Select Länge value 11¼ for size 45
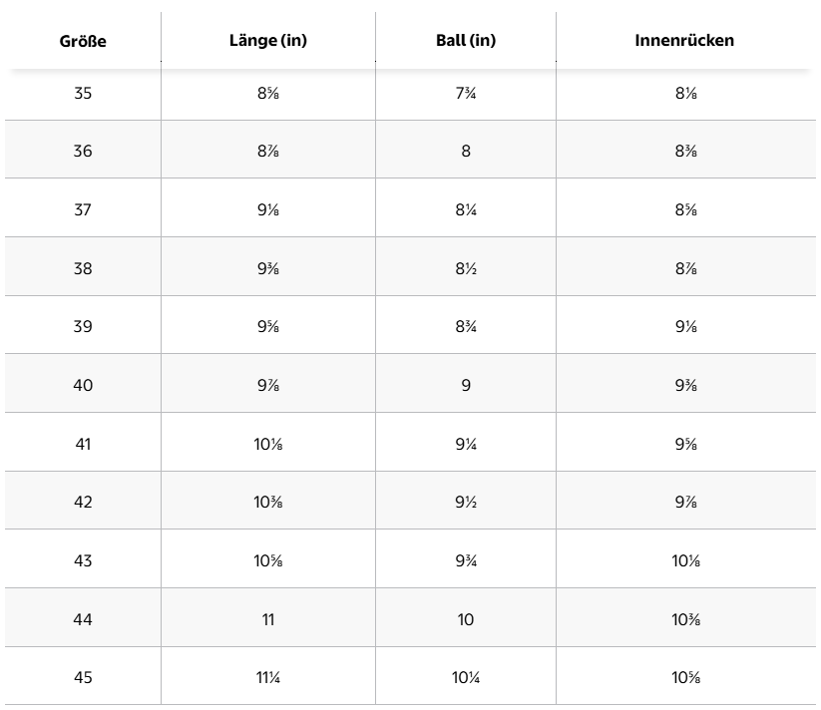 pyautogui.click(x=268, y=677)
